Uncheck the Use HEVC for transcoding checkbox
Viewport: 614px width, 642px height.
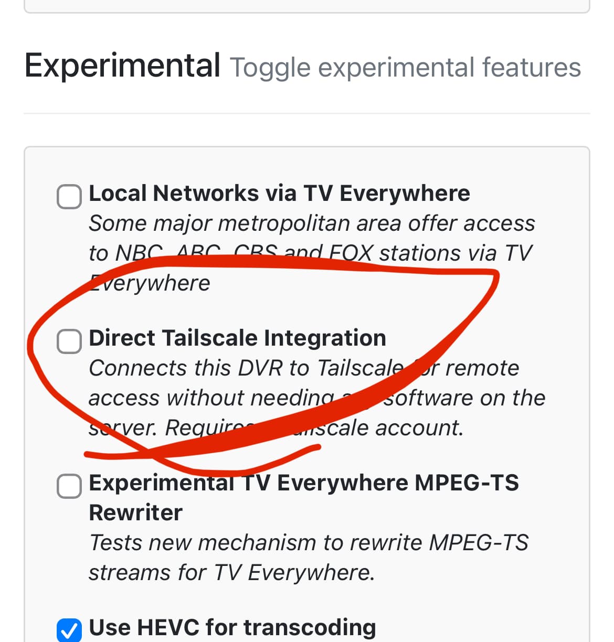(69, 630)
